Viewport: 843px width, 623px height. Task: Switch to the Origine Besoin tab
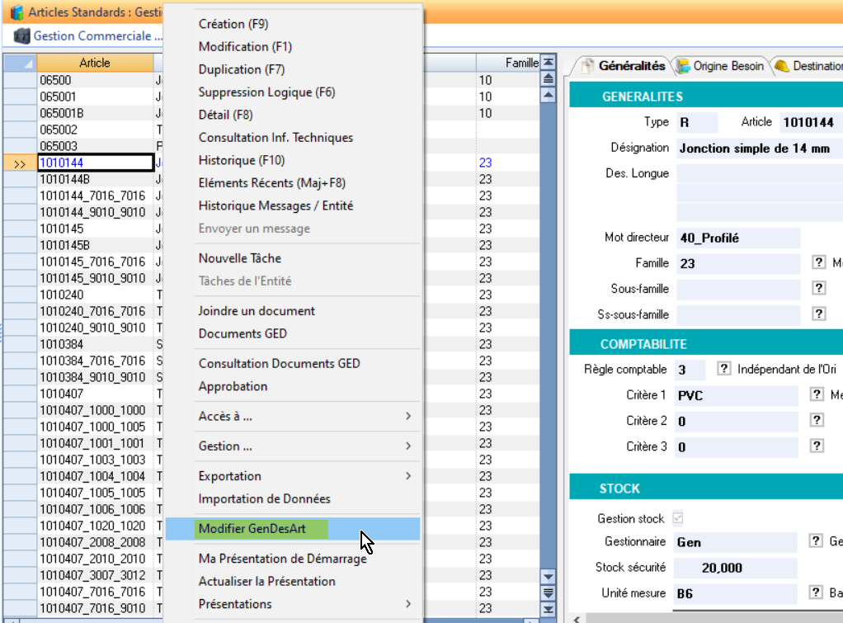pyautogui.click(x=721, y=66)
